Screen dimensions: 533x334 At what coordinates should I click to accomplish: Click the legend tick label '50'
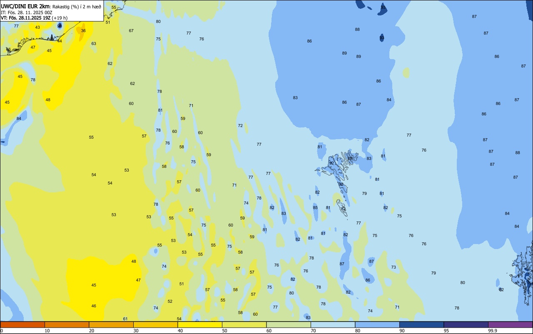(224, 331)
